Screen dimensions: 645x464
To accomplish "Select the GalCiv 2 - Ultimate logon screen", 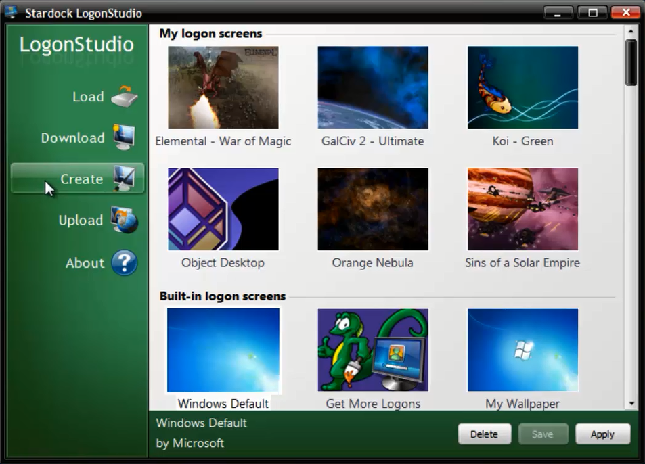I will [372, 87].
